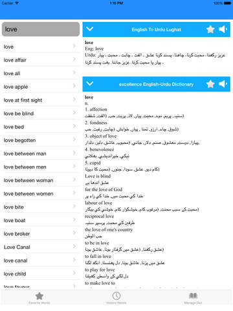Screen dimensions: 233x311
Task: Collapse the English To Urdu Lughat section
Action: 90,29
